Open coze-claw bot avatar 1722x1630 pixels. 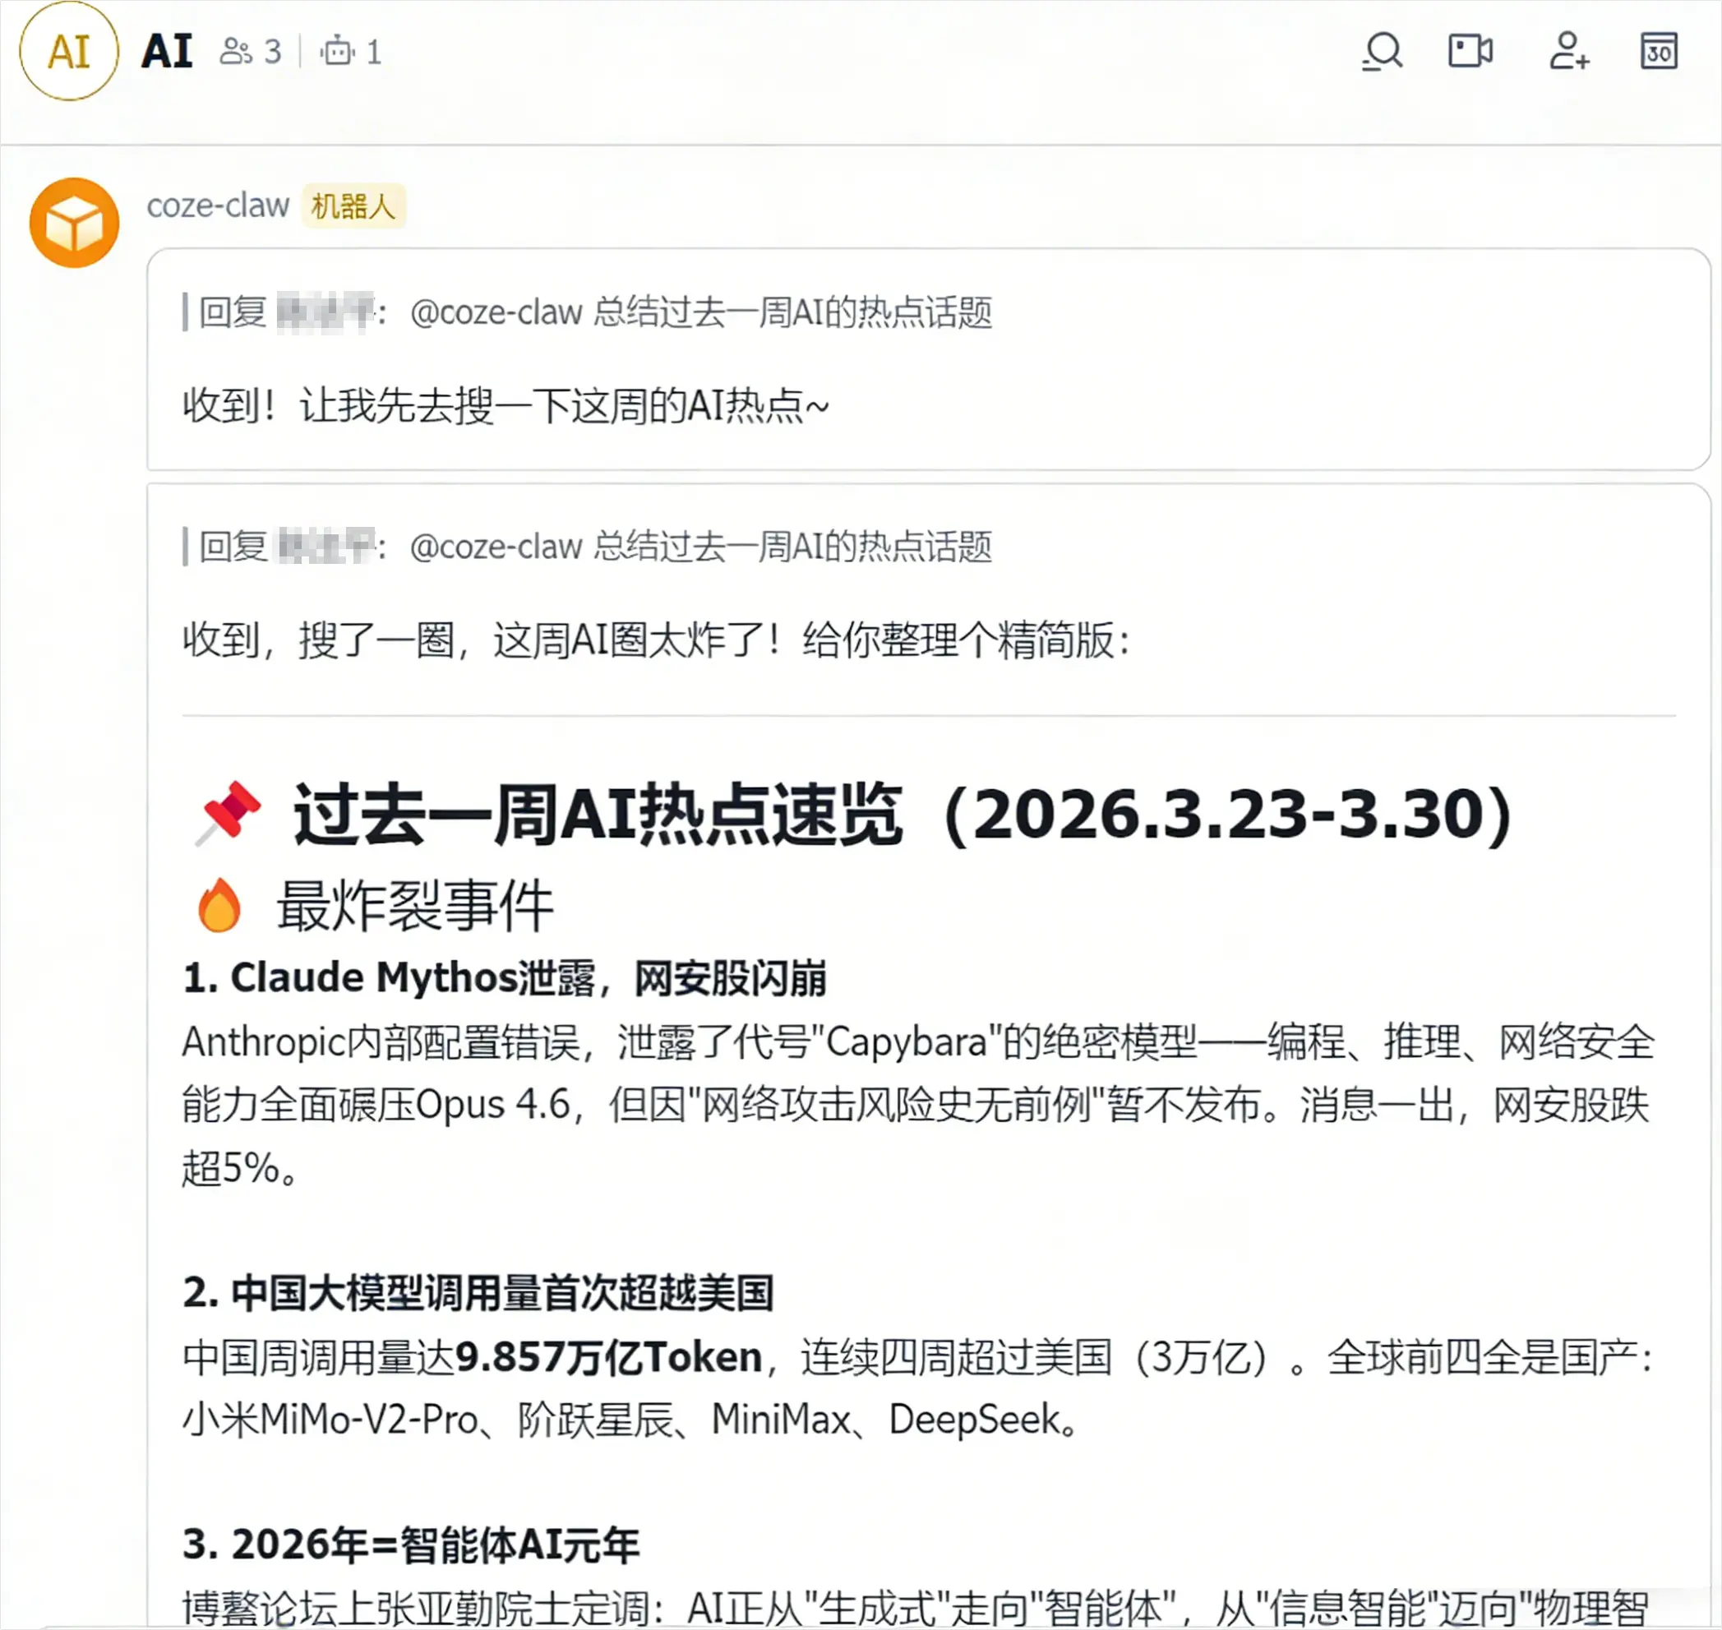coord(74,223)
